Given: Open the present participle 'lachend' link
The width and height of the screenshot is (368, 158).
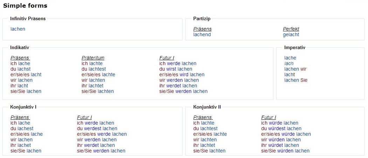Looking at the screenshot, I should click(202, 35).
